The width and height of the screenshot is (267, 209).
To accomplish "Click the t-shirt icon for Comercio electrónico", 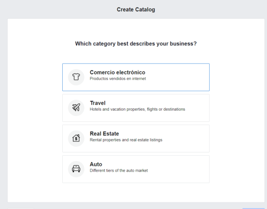I will [76, 77].
